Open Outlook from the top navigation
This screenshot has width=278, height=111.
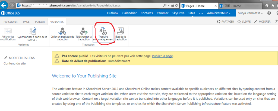click(113, 13)
